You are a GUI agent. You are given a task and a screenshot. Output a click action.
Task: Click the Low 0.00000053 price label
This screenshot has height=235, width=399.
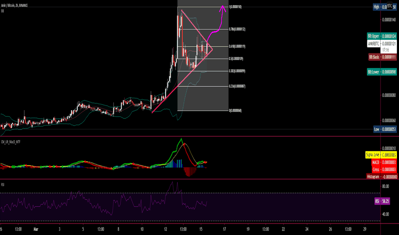tap(385, 129)
